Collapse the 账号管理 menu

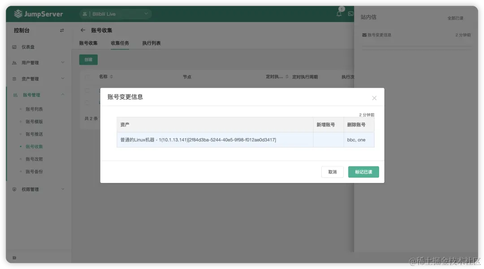coord(39,95)
